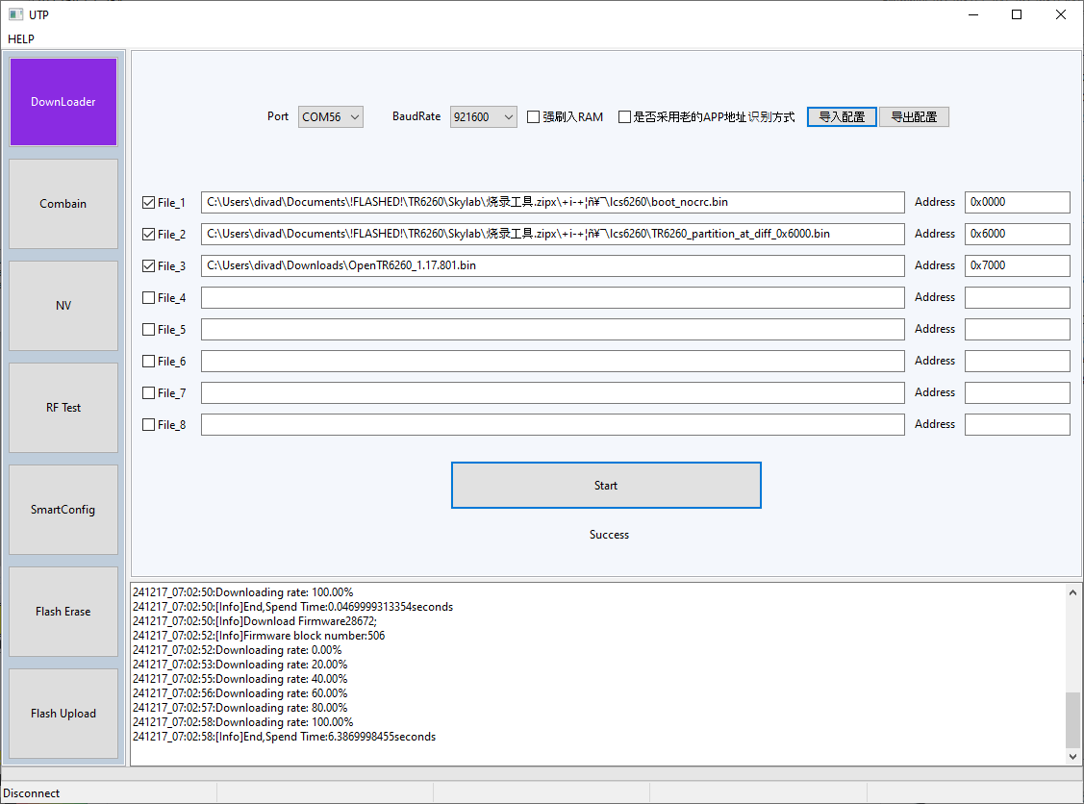This screenshot has width=1084, height=804.
Task: Click the empty File_8 path field
Action: pos(552,425)
